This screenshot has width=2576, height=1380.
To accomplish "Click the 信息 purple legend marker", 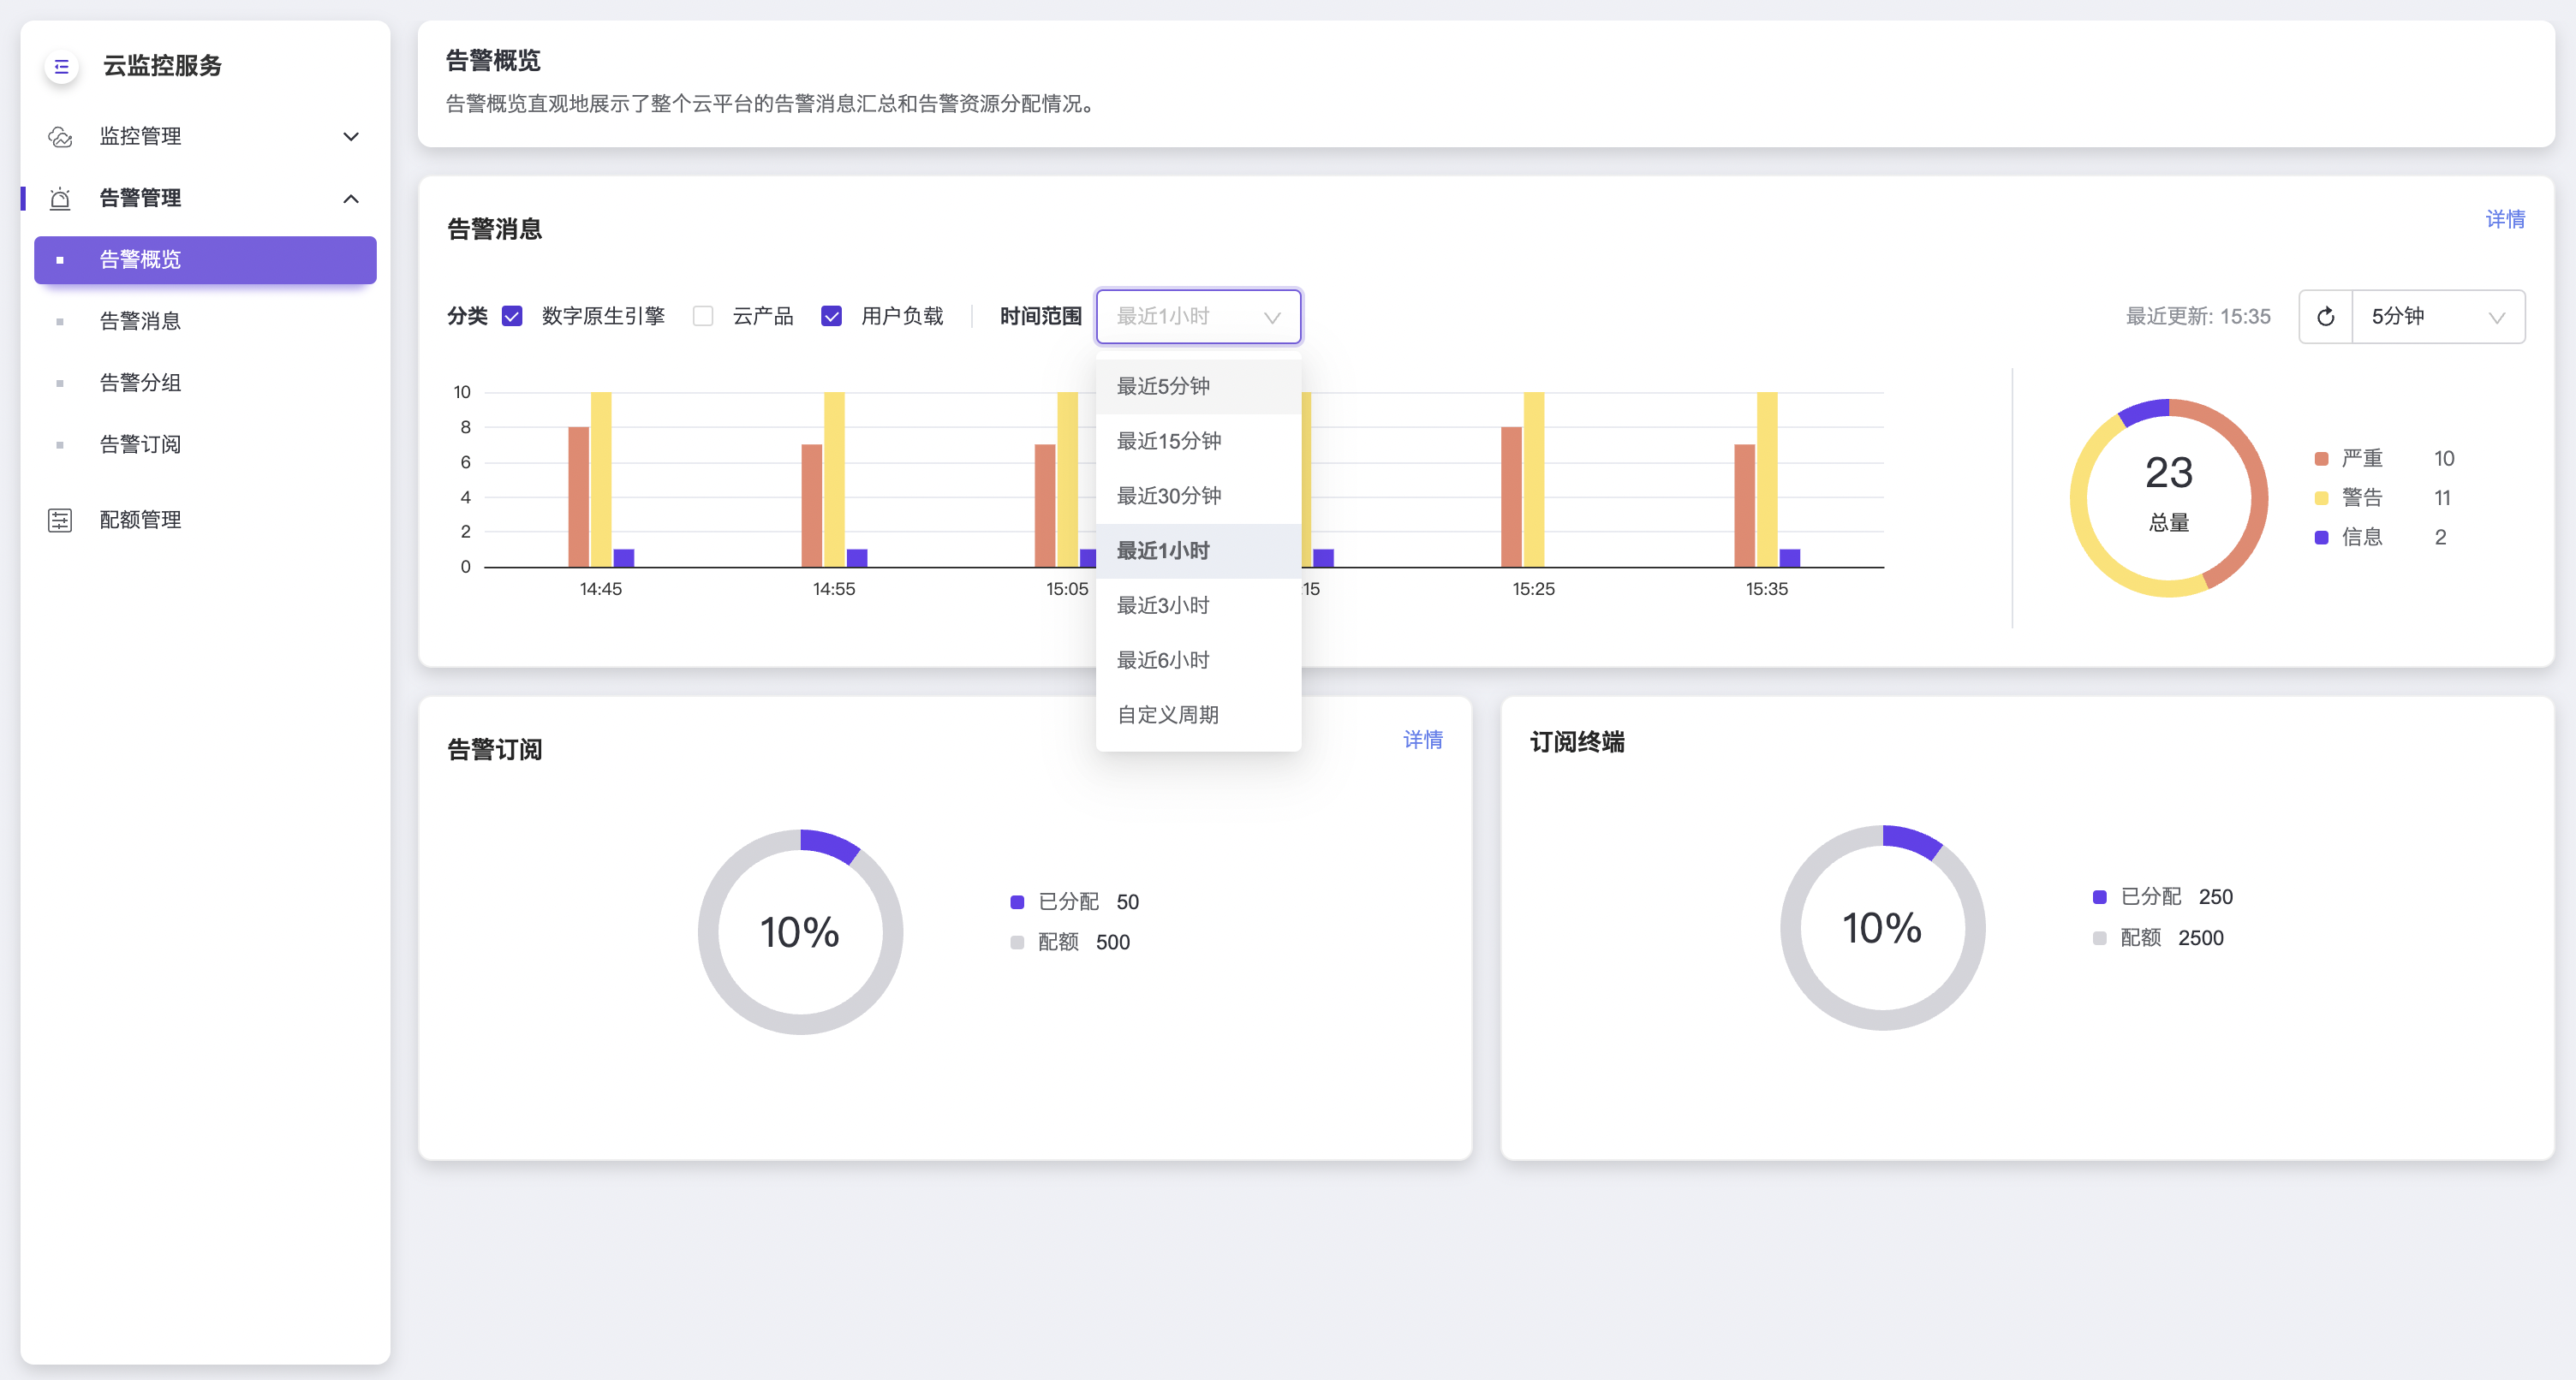I will (2321, 538).
